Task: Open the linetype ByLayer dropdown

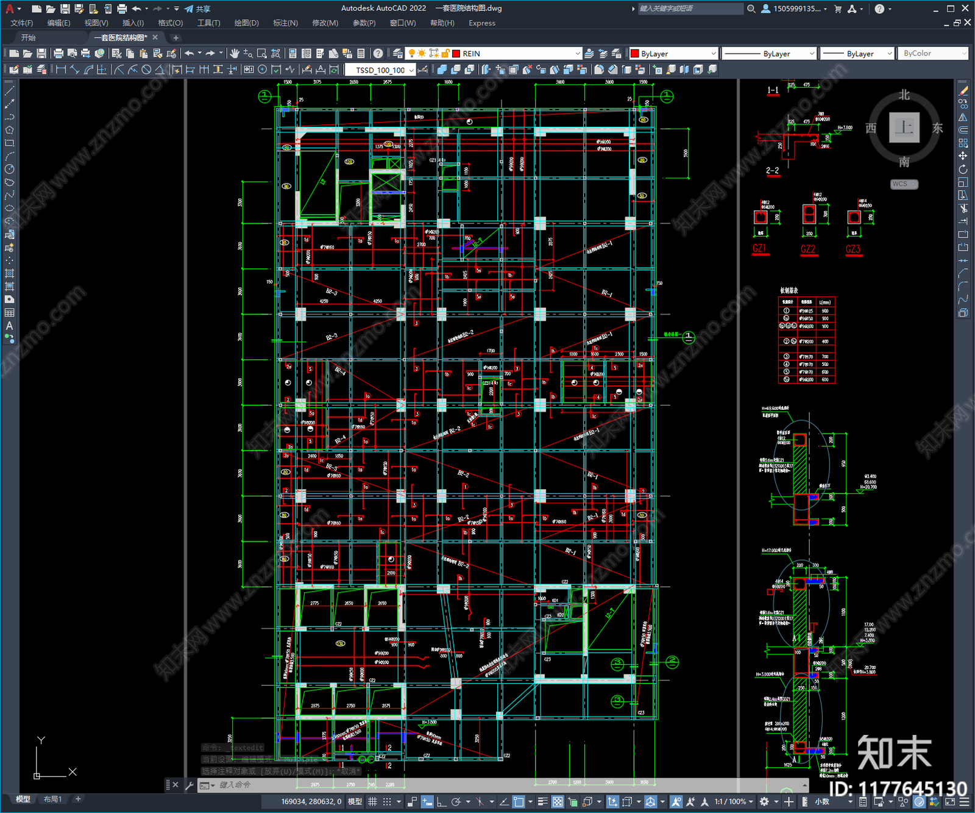Action: click(x=812, y=54)
